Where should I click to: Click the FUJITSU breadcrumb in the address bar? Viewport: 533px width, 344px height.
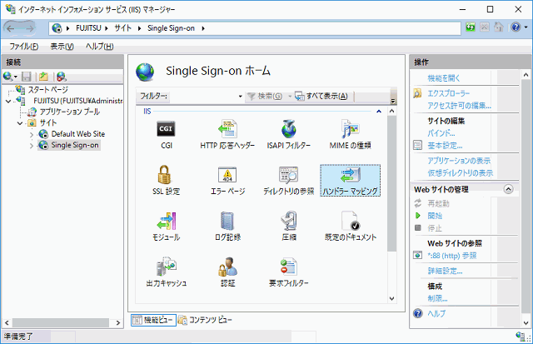(x=88, y=28)
